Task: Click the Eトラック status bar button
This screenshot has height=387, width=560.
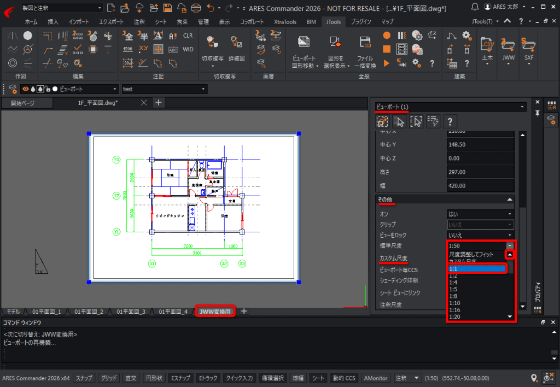Action: pos(208,378)
